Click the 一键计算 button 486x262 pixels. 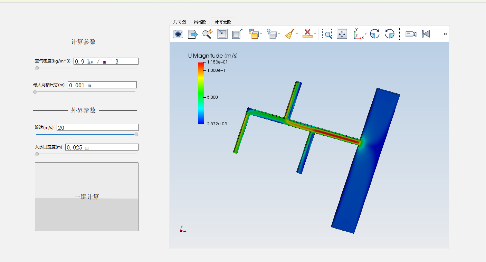point(87,197)
